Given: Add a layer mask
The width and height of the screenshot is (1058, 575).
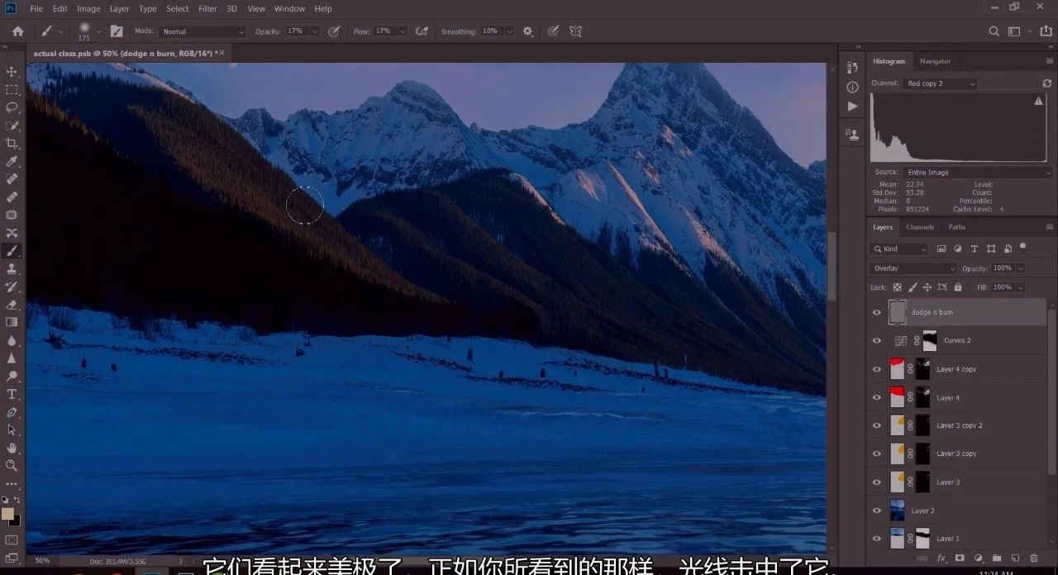Looking at the screenshot, I should point(960,558).
